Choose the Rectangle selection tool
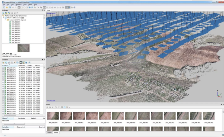This screenshot has height=137, width=224. [x=22, y=7]
